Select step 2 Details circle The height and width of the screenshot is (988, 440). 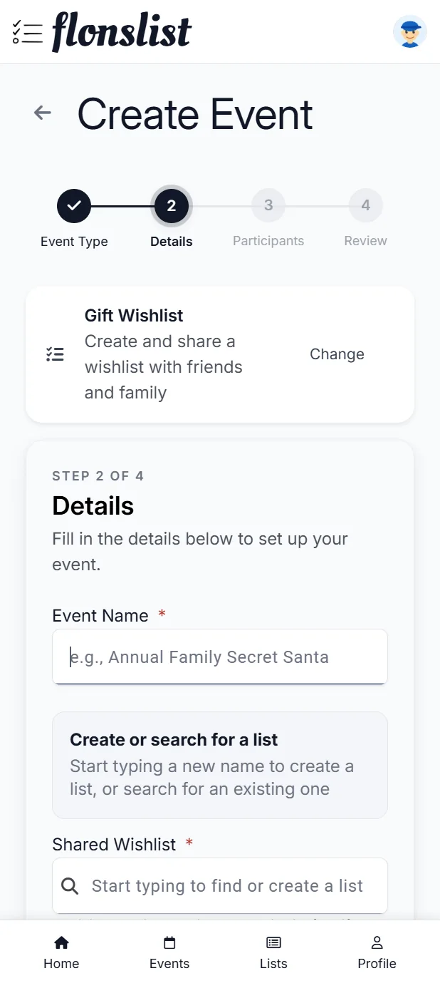click(172, 206)
